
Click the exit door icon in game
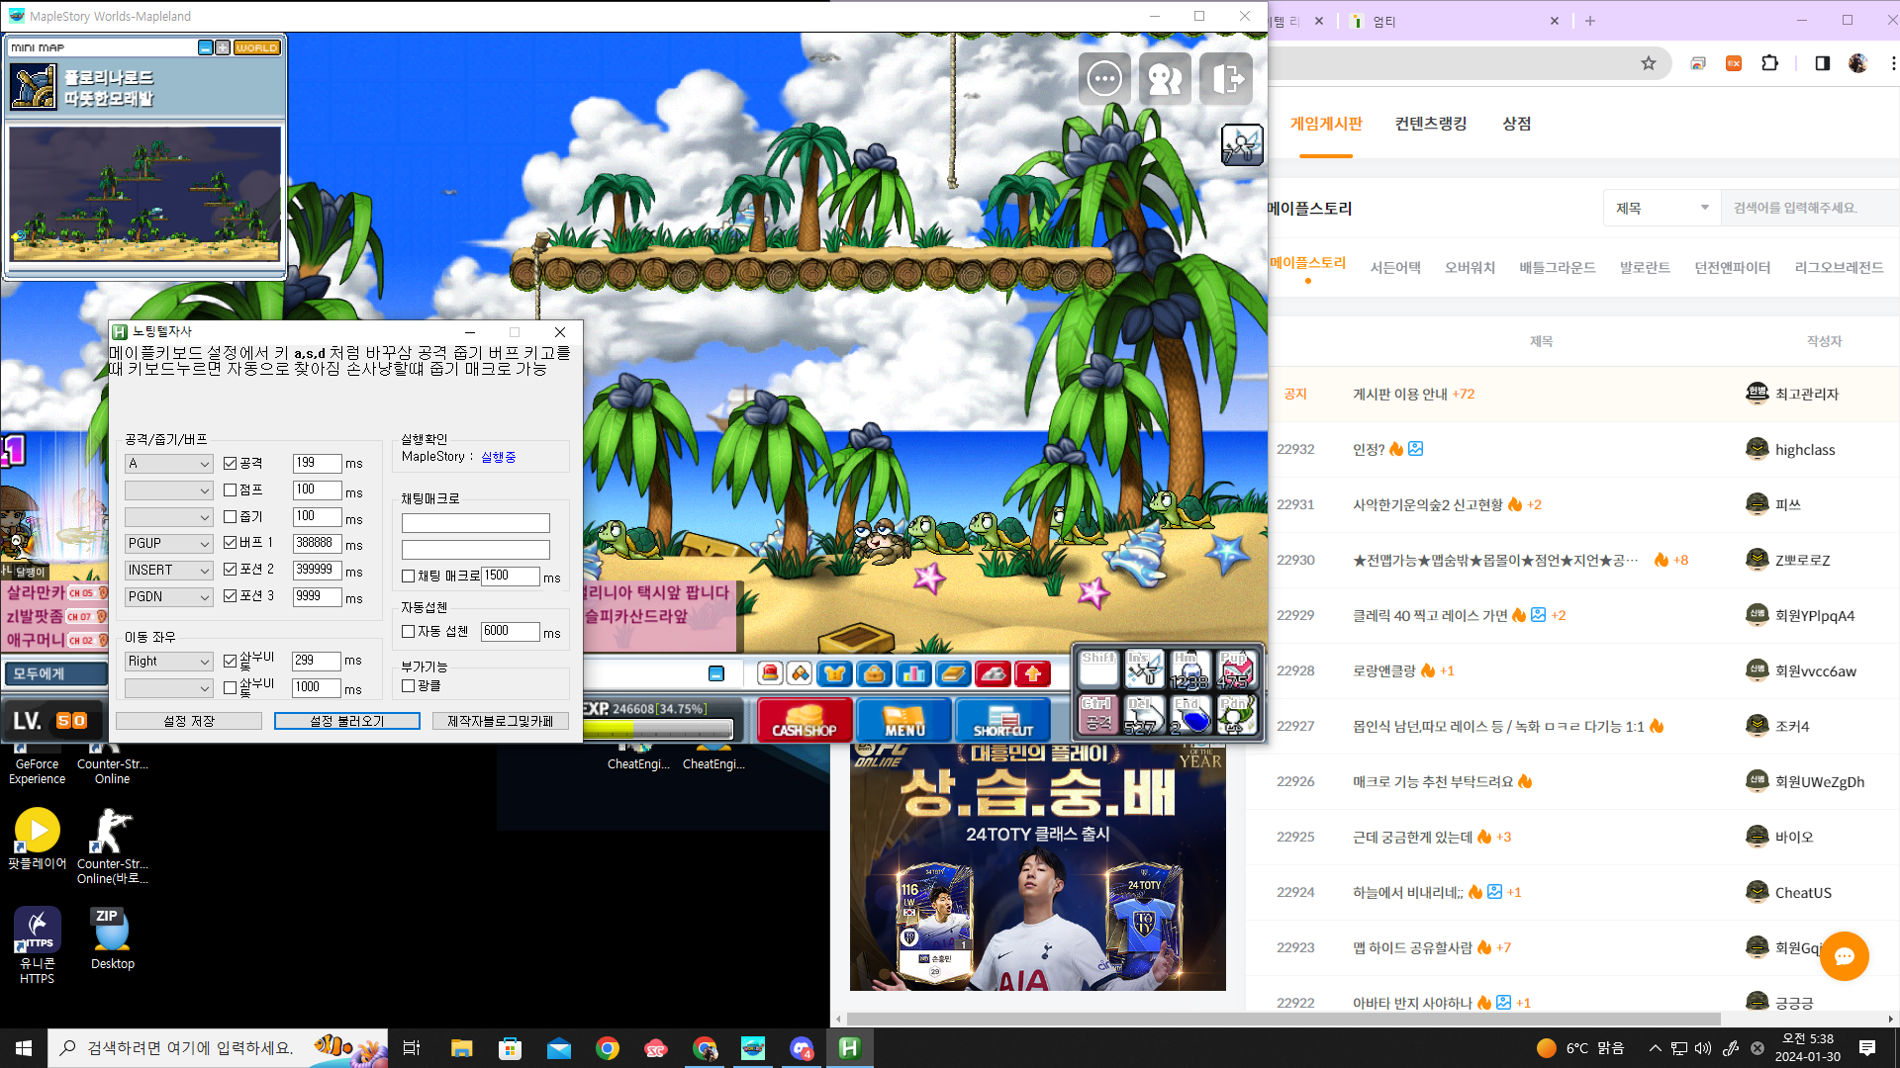tap(1226, 79)
